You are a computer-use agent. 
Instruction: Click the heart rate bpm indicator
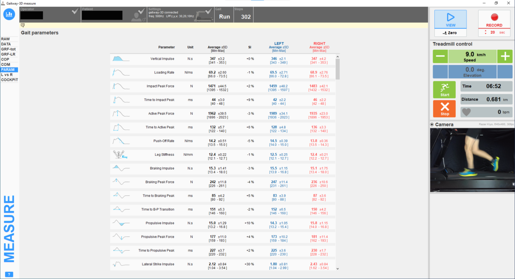[486, 112]
